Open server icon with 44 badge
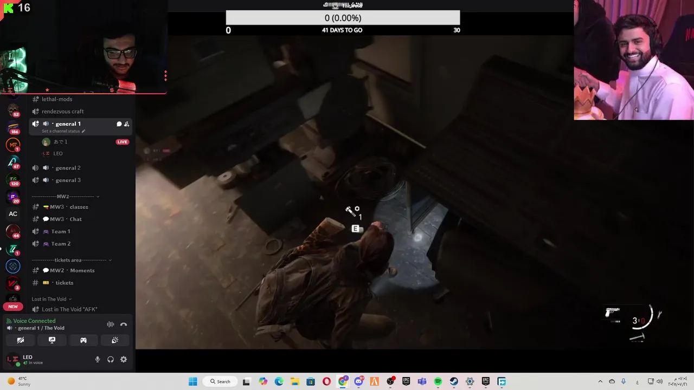Image resolution: width=694 pixels, height=390 pixels. coord(13,231)
